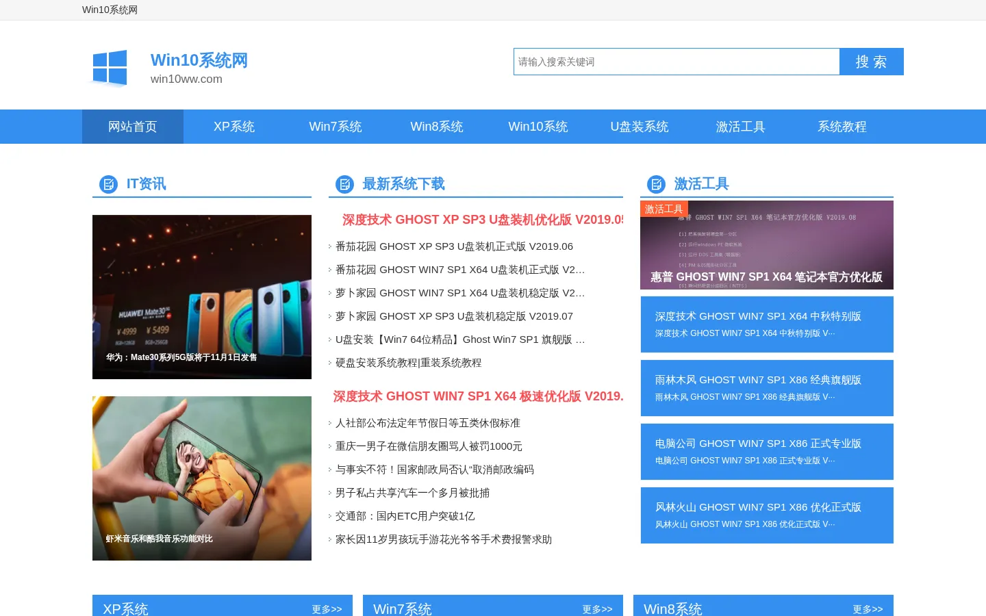This screenshot has height=616, width=986.
Task: Click 更多>> in the Win8系统 panel
Action: 868,609
